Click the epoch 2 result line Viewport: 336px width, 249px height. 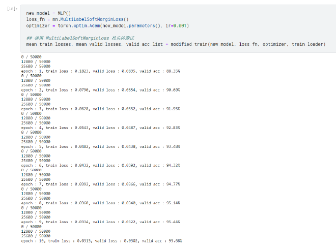[100, 90]
